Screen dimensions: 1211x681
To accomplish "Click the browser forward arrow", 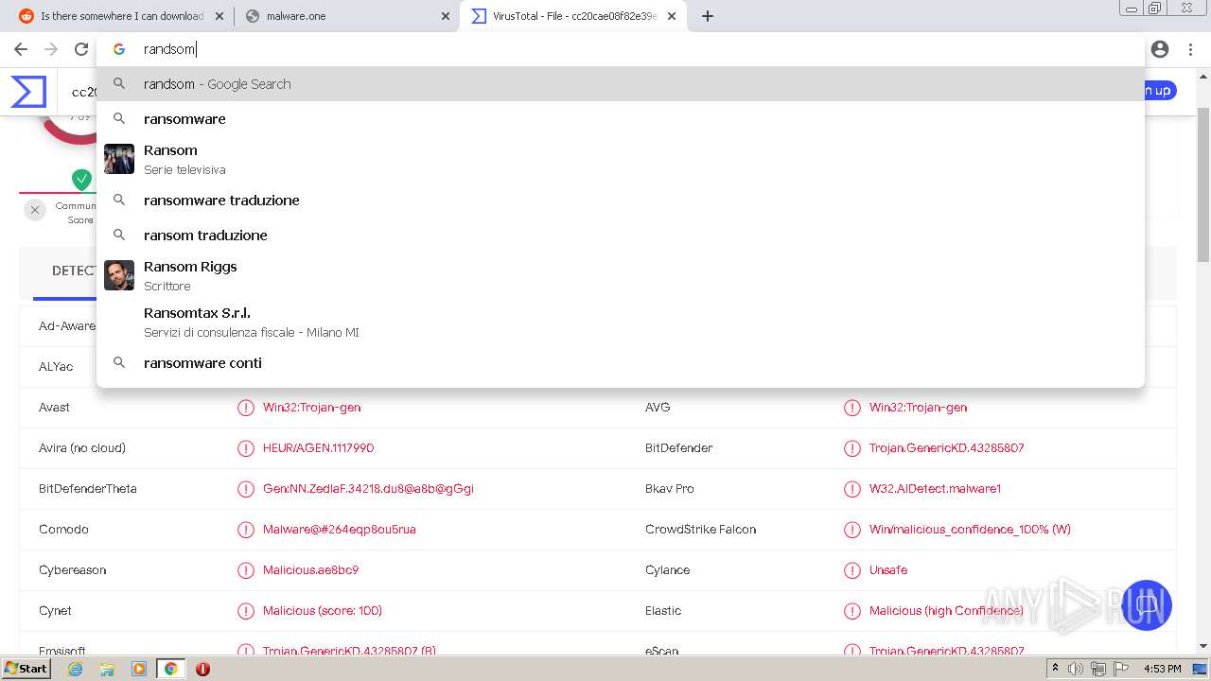I will (51, 49).
